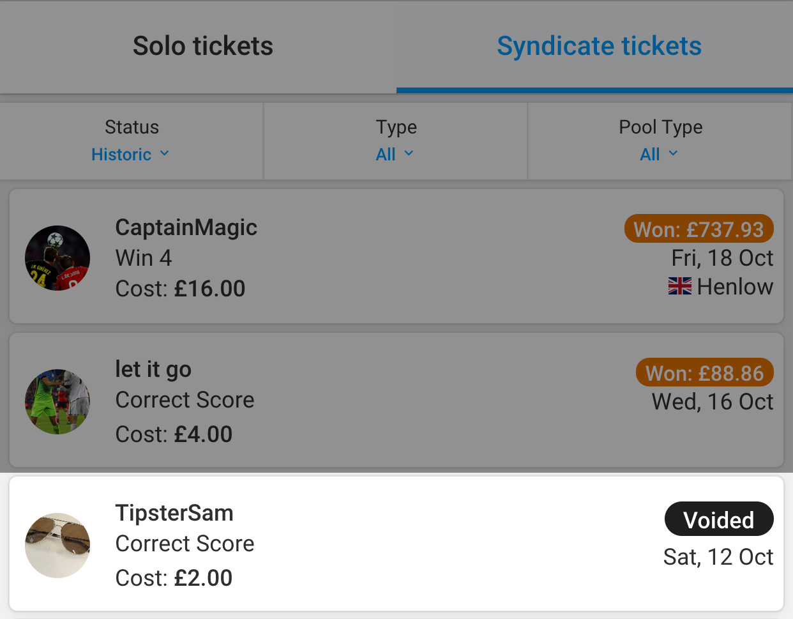Switch to the Solo tickets tab

click(202, 46)
